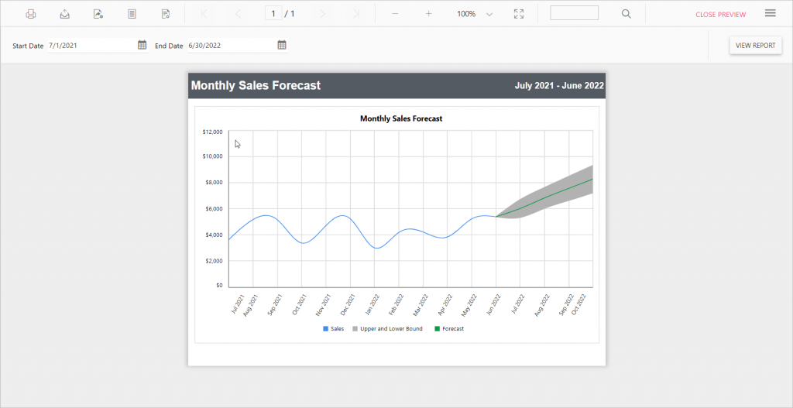Click the report header Monthly Sales Forecast
Screen dimensions: 793x408
coord(256,85)
